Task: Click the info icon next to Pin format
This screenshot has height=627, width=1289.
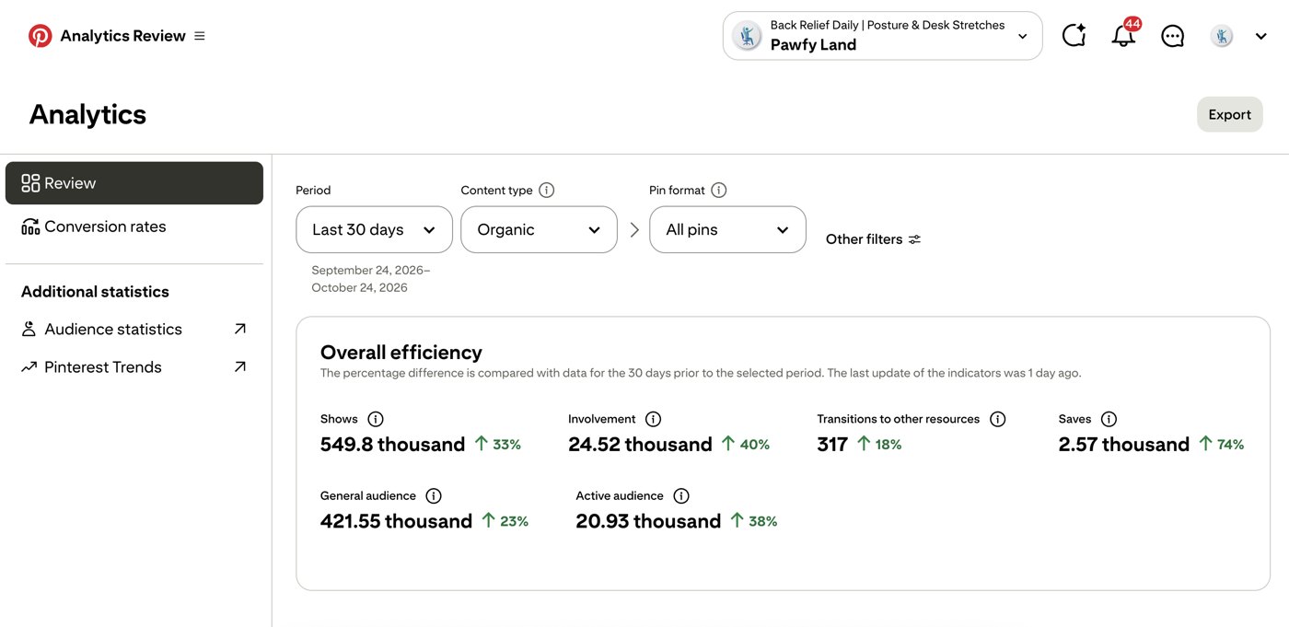Action: (719, 190)
